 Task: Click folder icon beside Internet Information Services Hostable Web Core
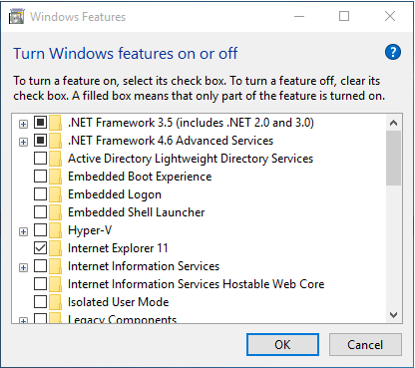55,284
